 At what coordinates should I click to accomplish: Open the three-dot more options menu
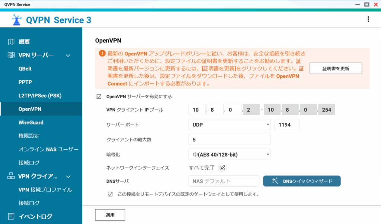[368, 19]
